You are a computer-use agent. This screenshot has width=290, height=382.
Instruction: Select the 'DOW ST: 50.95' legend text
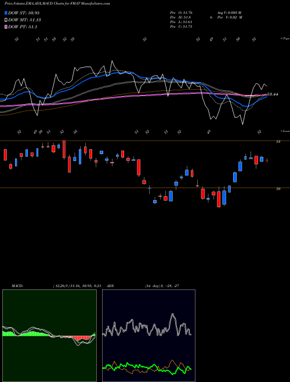24,13
